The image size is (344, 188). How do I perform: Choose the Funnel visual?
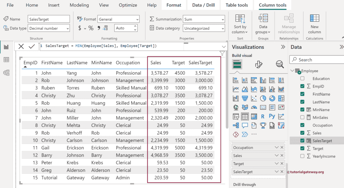click(x=245, y=98)
